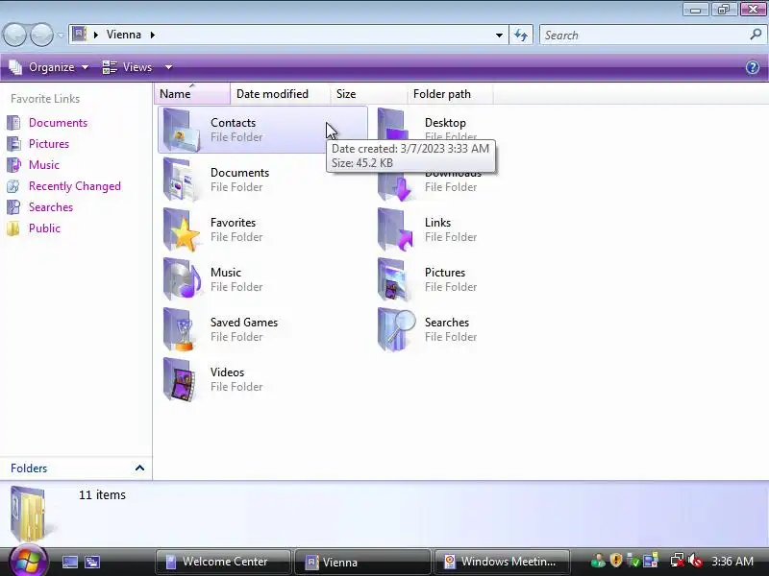Open Recently Changed link
This screenshot has height=576, width=769.
[75, 186]
